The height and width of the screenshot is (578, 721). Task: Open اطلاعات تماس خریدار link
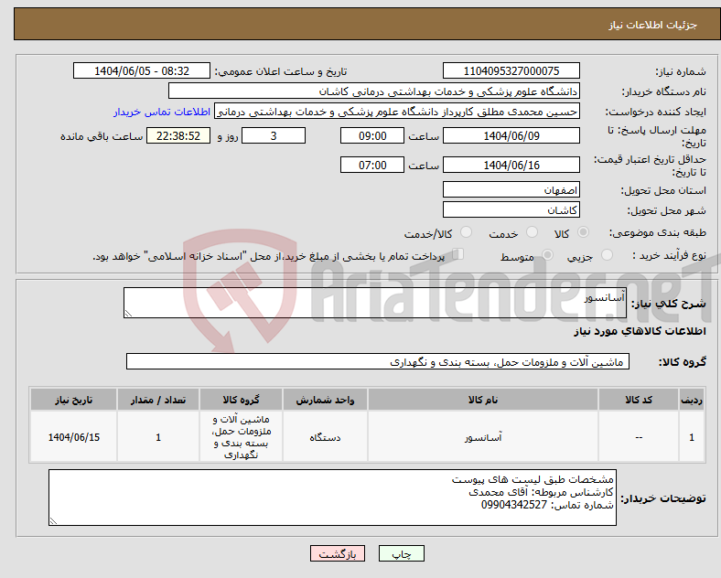[x=162, y=112]
